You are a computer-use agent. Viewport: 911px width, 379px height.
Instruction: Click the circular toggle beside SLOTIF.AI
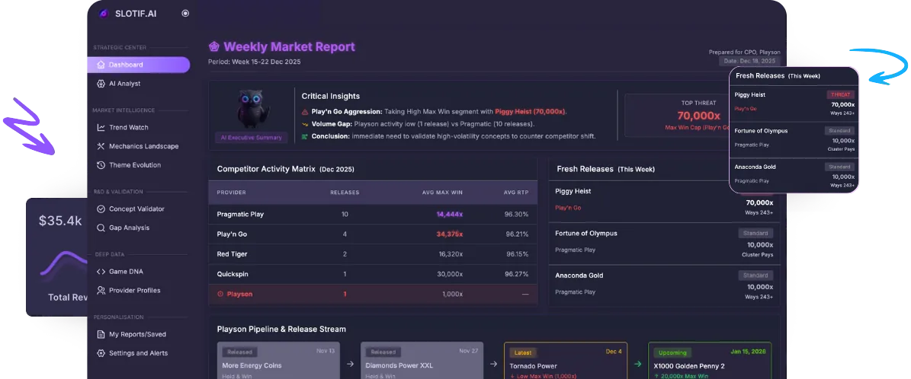click(x=185, y=14)
